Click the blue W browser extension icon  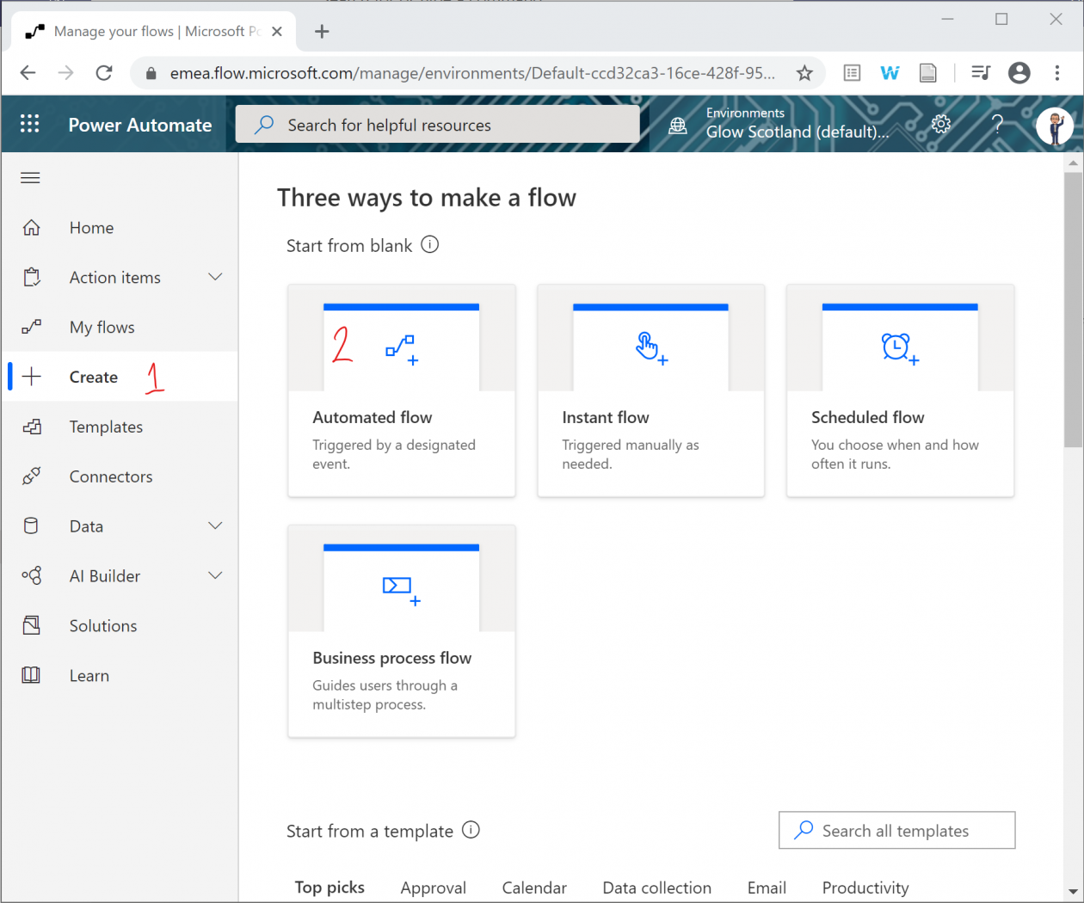pyautogui.click(x=890, y=73)
